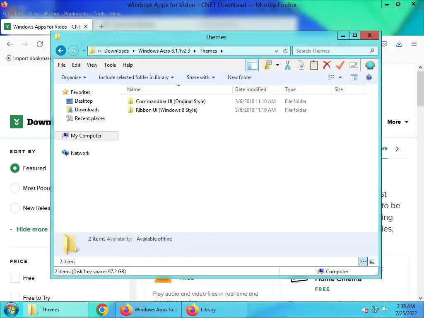This screenshot has width=424, height=318.
Task: Click the Firefox page vertical scrollbar thumb
Action: [x=420, y=89]
